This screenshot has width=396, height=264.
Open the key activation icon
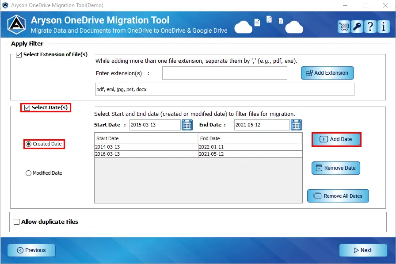[357, 26]
